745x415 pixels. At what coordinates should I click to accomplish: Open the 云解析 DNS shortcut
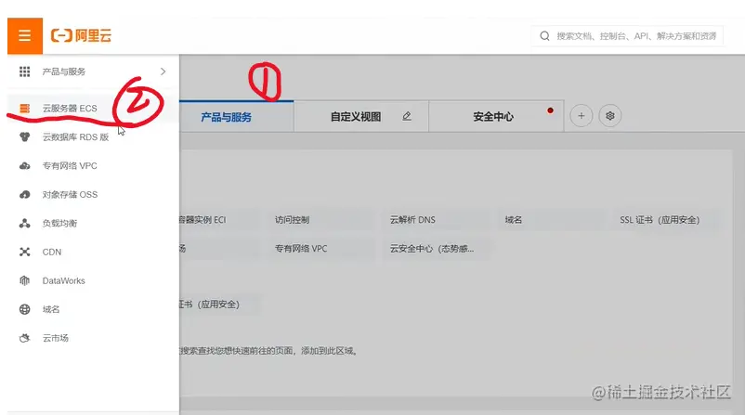tap(437, 220)
